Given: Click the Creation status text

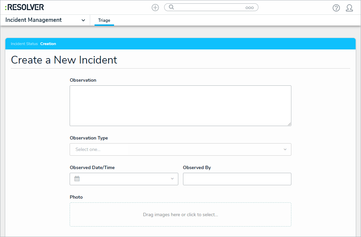Looking at the screenshot, I should tap(48, 44).
